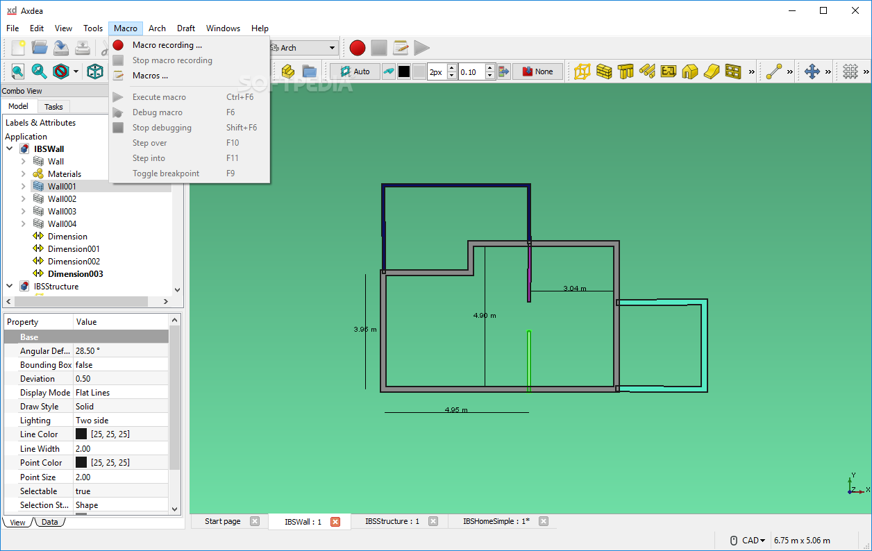
Task: Click the Fit selection zoom icon
Action: 39,71
